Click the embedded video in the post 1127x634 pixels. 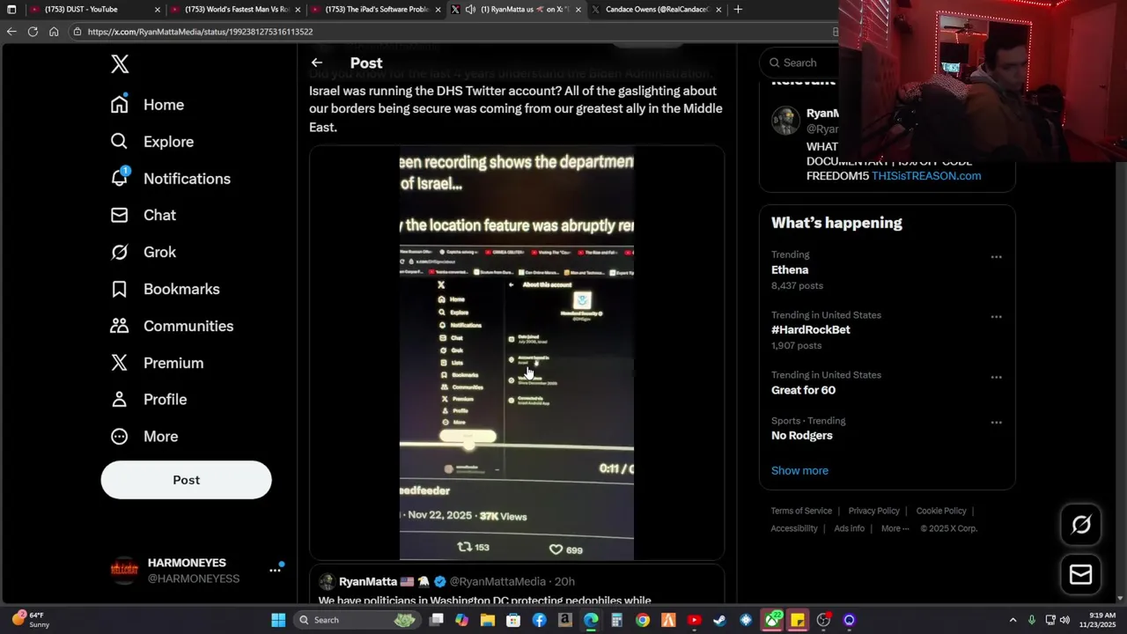[x=516, y=352]
